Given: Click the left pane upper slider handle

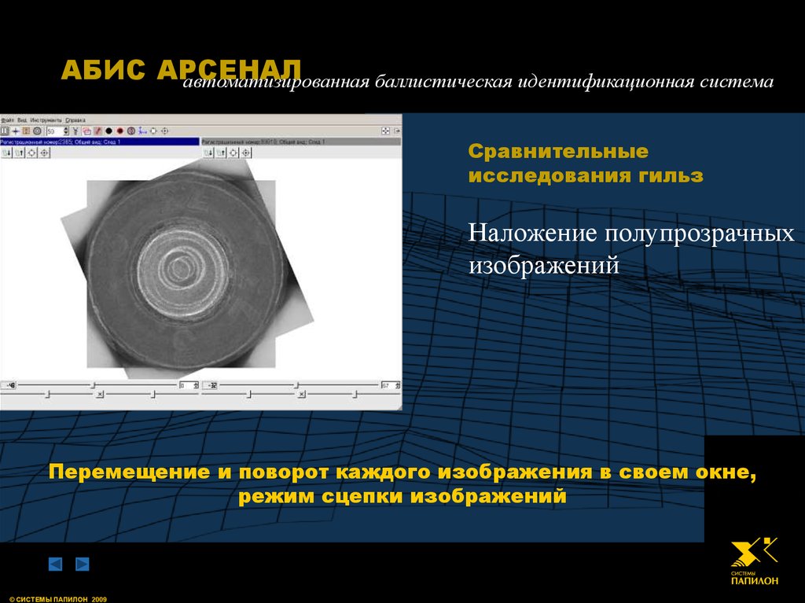Looking at the screenshot, I should coord(93,385).
